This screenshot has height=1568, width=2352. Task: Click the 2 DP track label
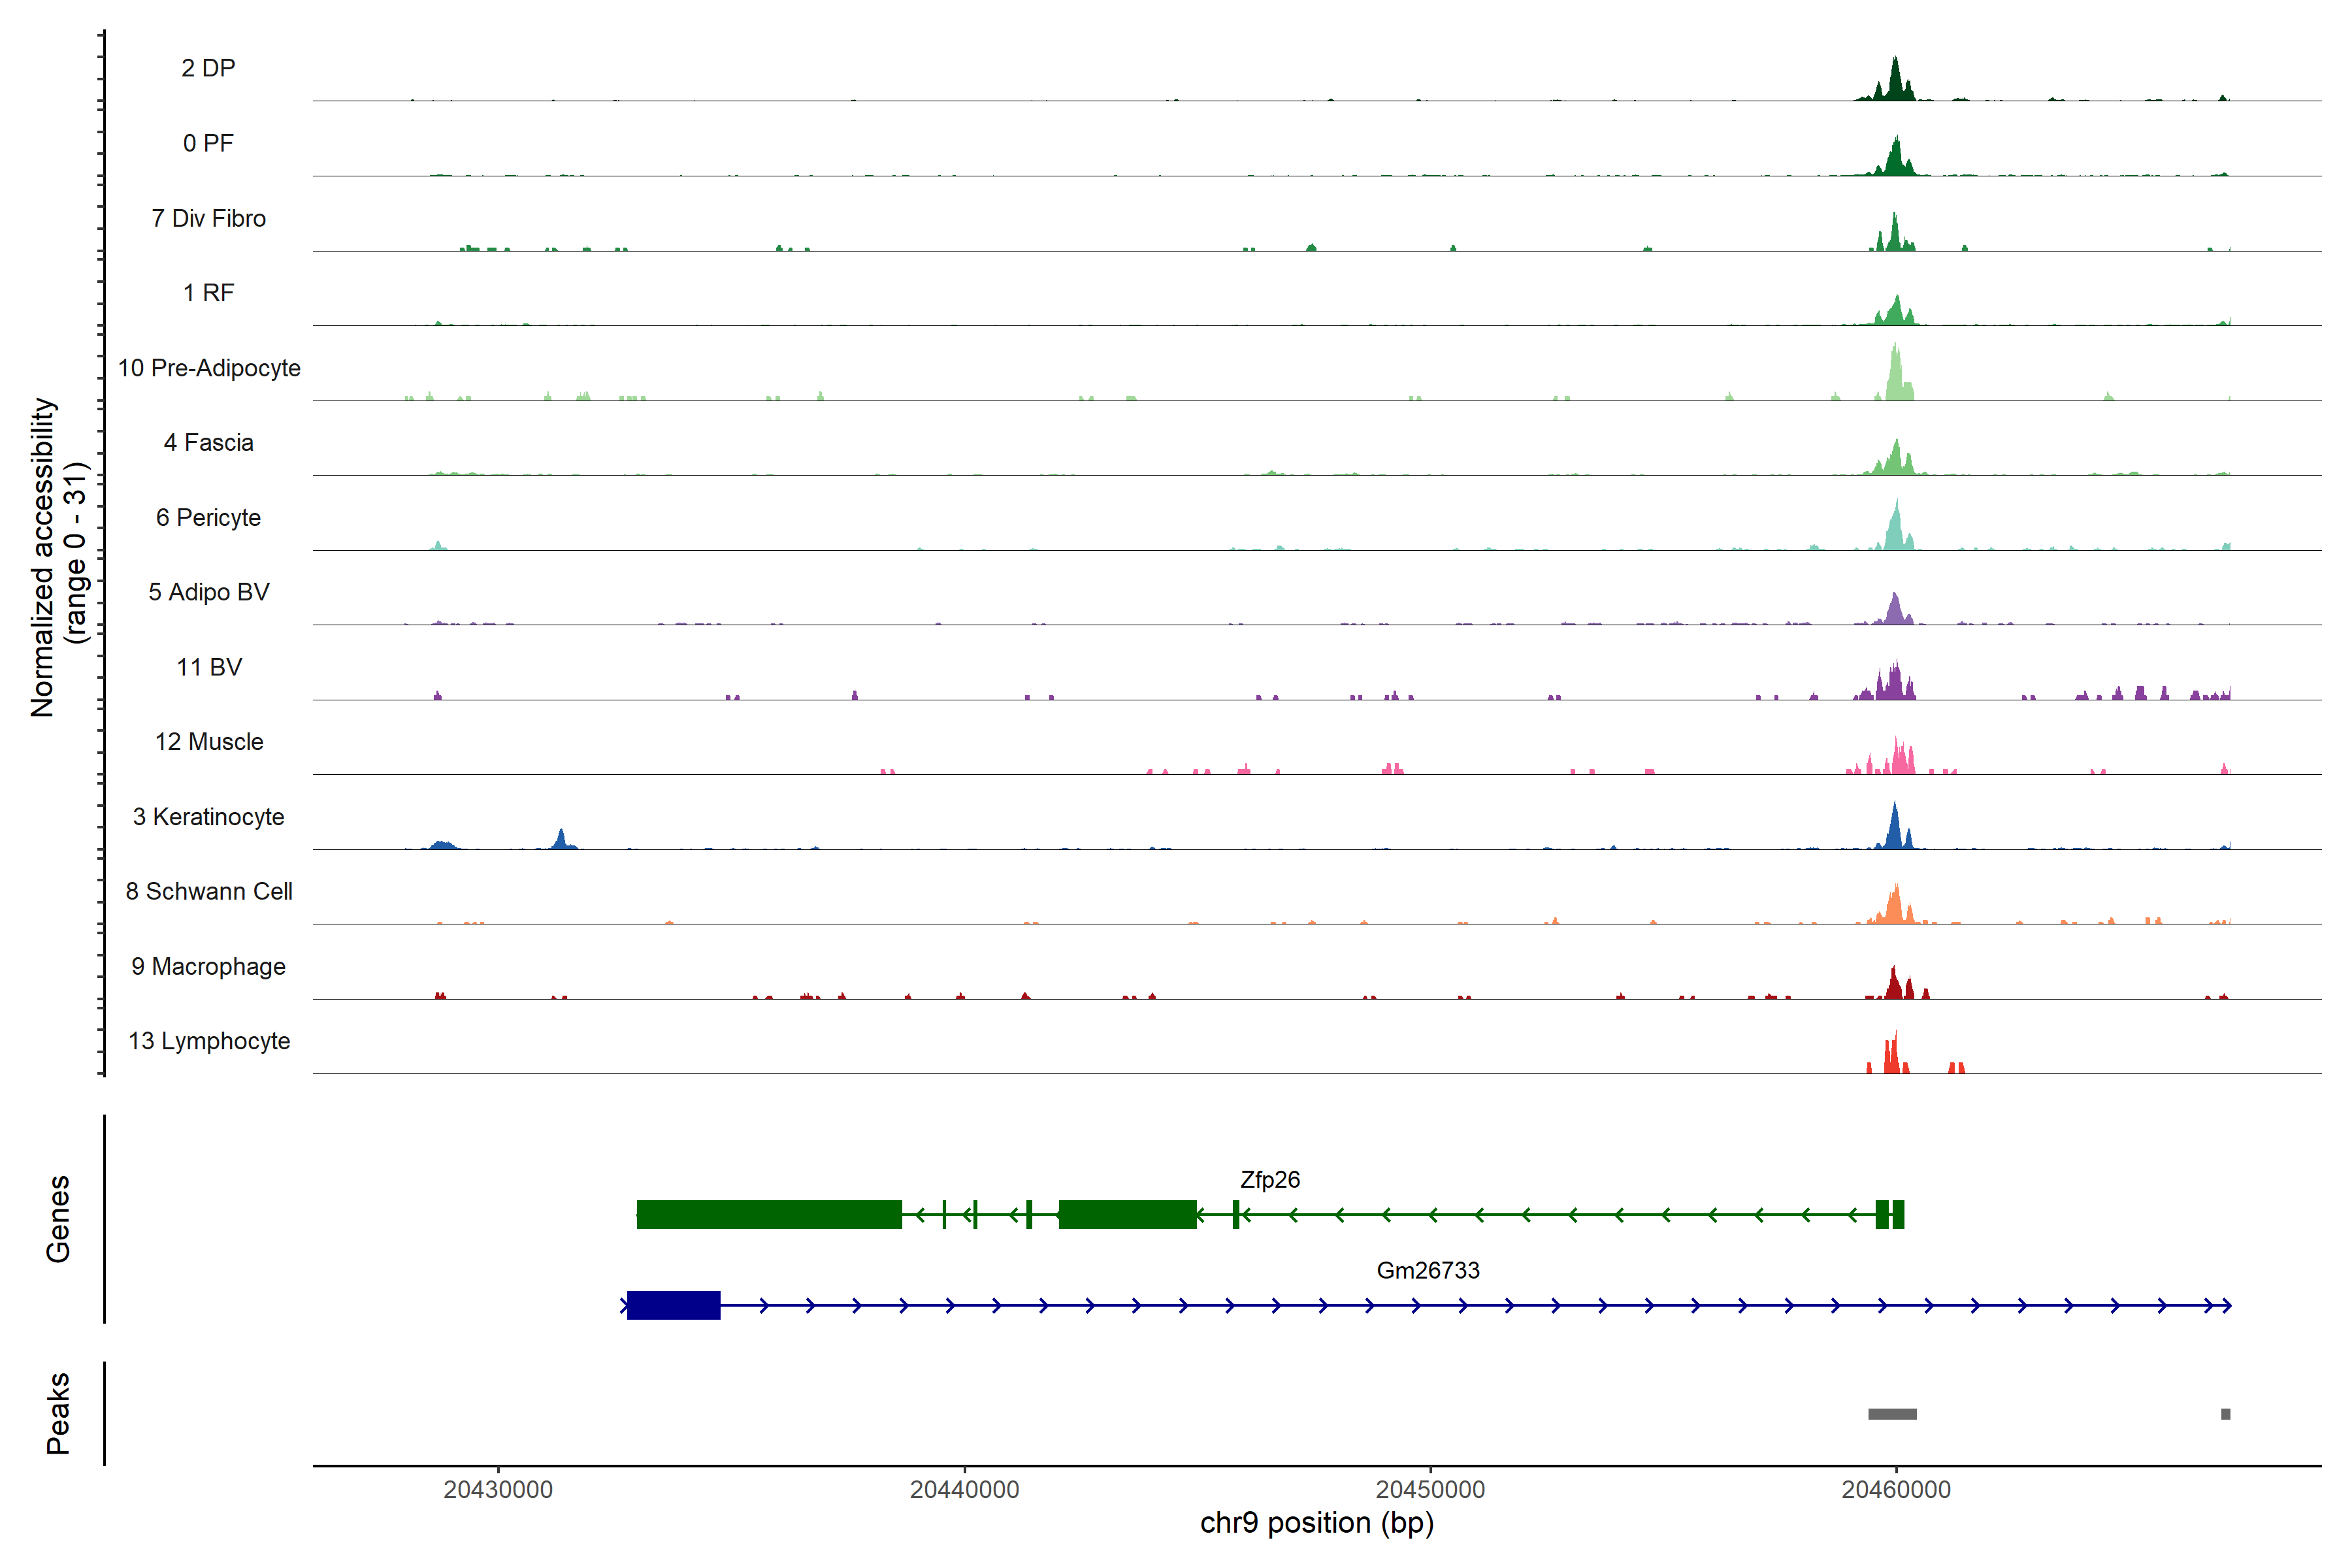tap(208, 68)
